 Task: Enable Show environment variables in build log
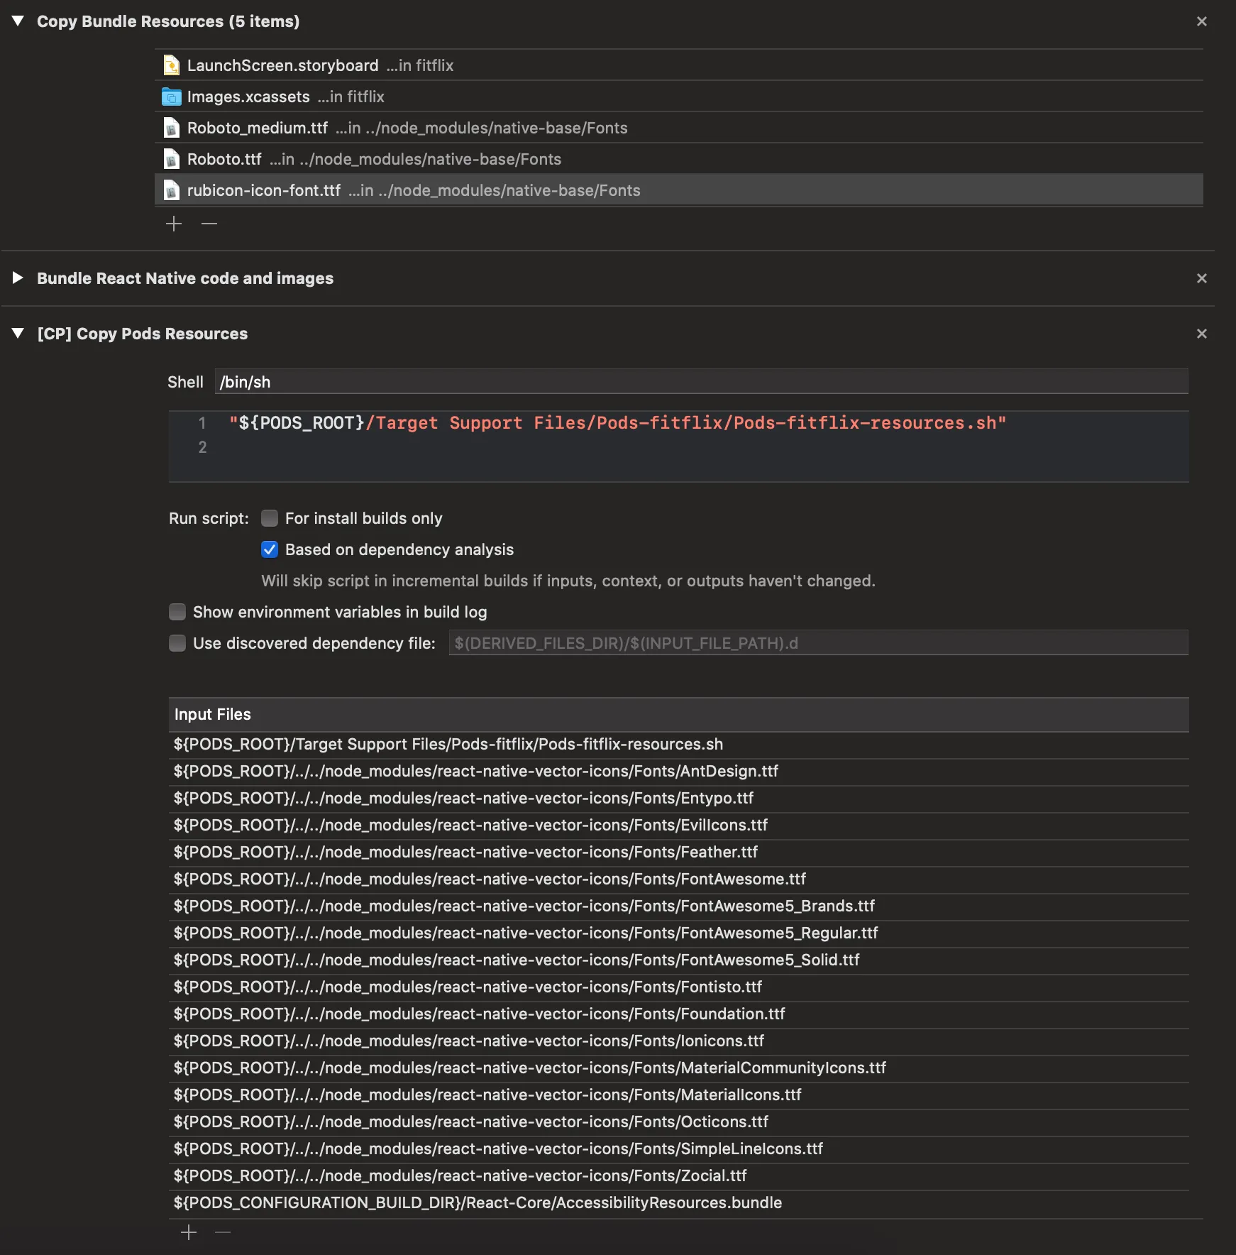[177, 612]
